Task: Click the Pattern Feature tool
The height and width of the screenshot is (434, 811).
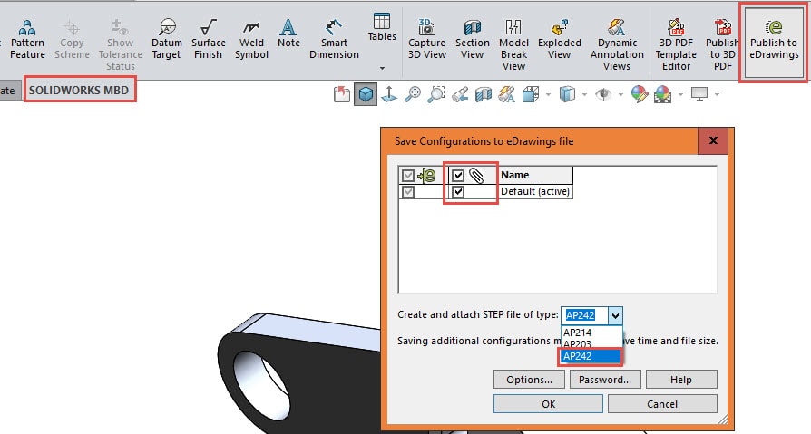Action: 27,40
